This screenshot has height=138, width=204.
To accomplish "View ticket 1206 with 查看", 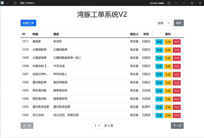I will pos(159,83).
